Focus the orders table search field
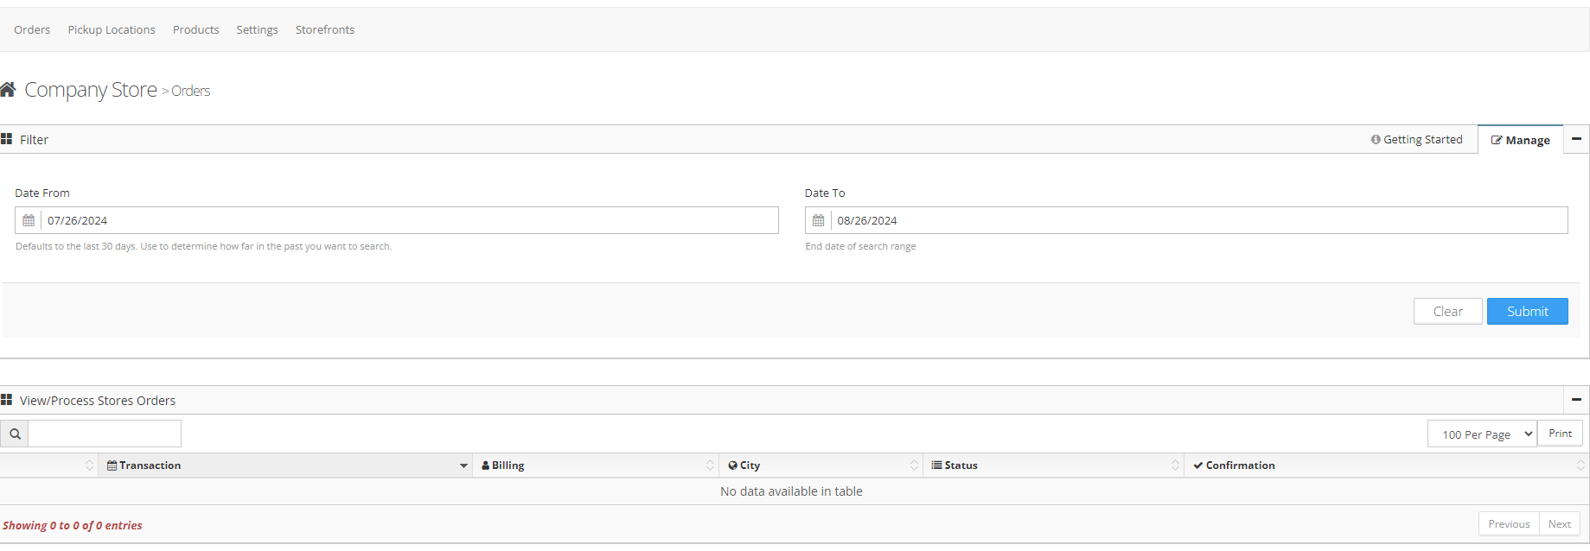 (105, 434)
